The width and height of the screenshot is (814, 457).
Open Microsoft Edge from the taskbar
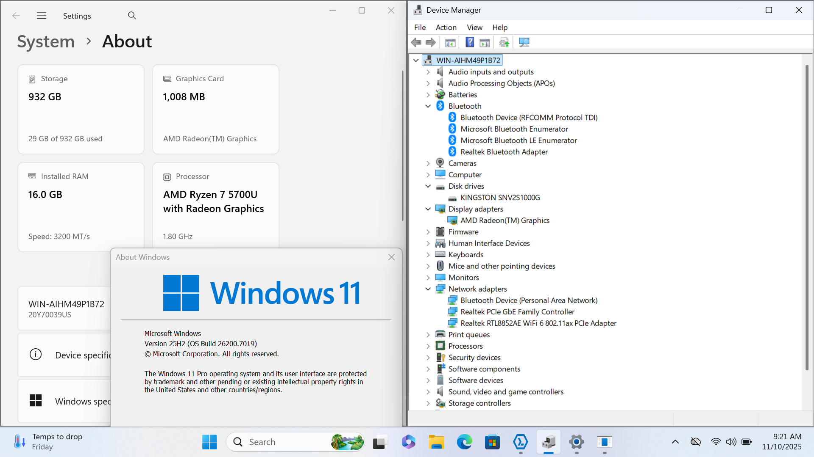pos(464,442)
